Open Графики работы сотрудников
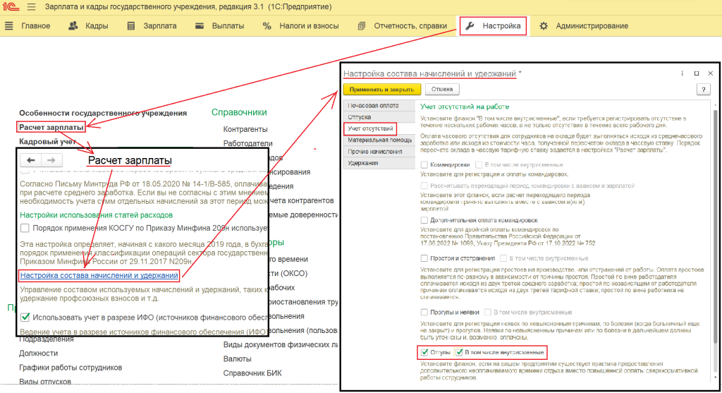 click(71, 368)
